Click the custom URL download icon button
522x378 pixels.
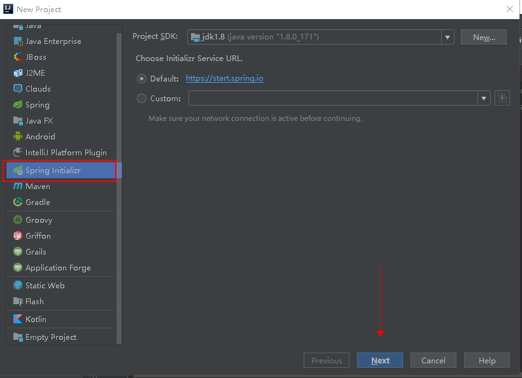click(x=502, y=99)
